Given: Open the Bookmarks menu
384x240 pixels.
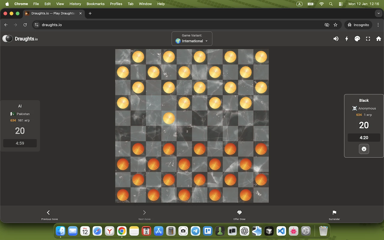Looking at the screenshot, I should (95, 4).
